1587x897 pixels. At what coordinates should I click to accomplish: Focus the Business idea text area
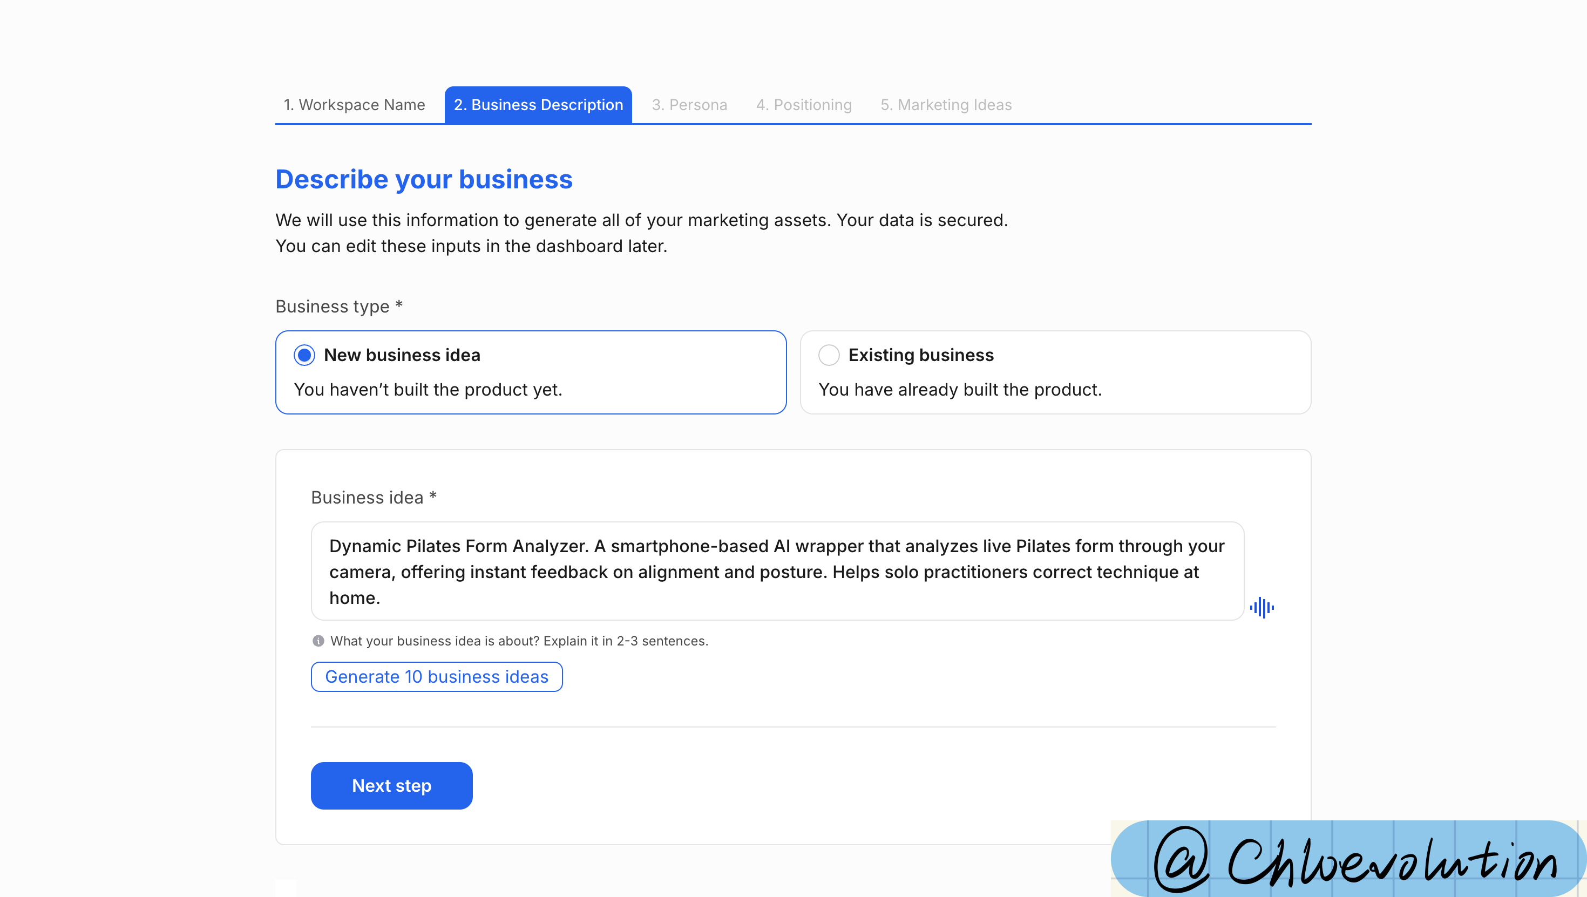pyautogui.click(x=777, y=571)
